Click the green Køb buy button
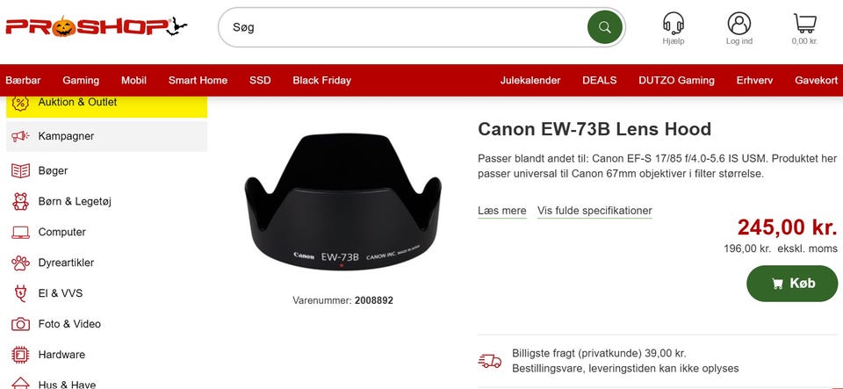 pyautogui.click(x=792, y=283)
